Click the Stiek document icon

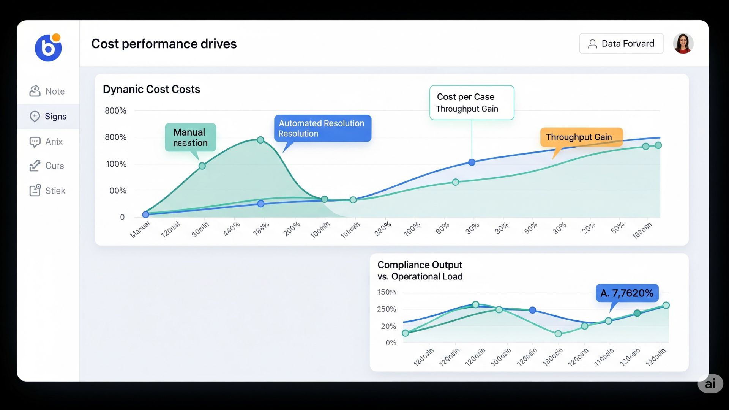[35, 190]
